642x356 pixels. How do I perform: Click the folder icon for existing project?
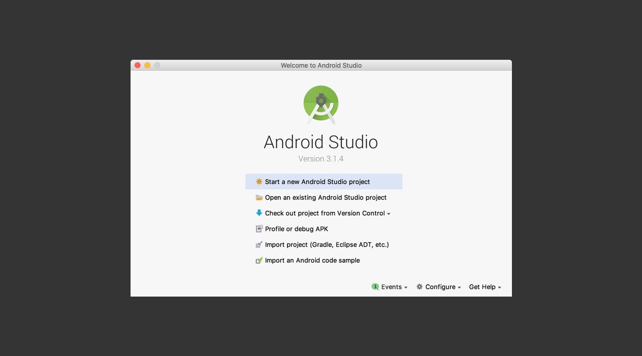tap(259, 197)
